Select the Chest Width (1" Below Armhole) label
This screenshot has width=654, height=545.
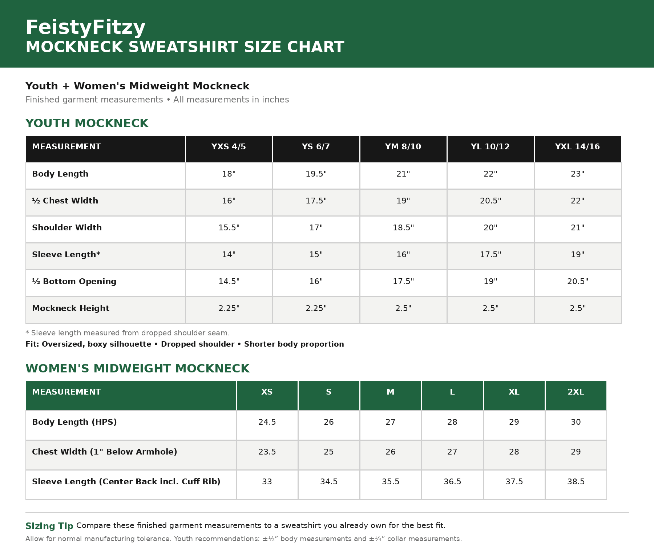(105, 452)
